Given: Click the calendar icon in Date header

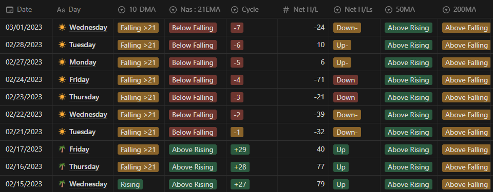Looking at the screenshot, I should tap(10, 10).
